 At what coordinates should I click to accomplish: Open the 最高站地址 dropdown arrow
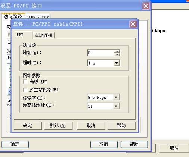(x=116, y=106)
